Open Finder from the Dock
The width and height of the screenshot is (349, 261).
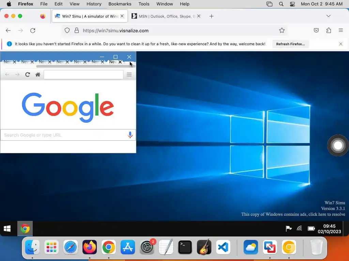32,247
